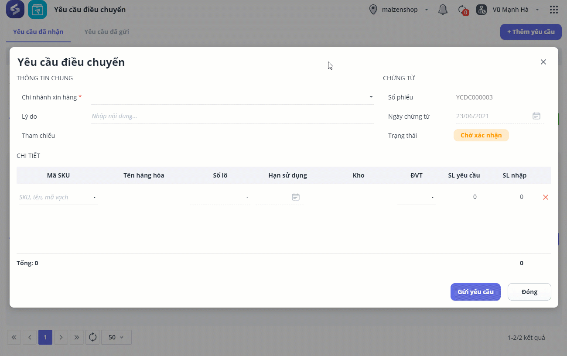
Task: Click the pagination reload icon
Action: [92, 337]
